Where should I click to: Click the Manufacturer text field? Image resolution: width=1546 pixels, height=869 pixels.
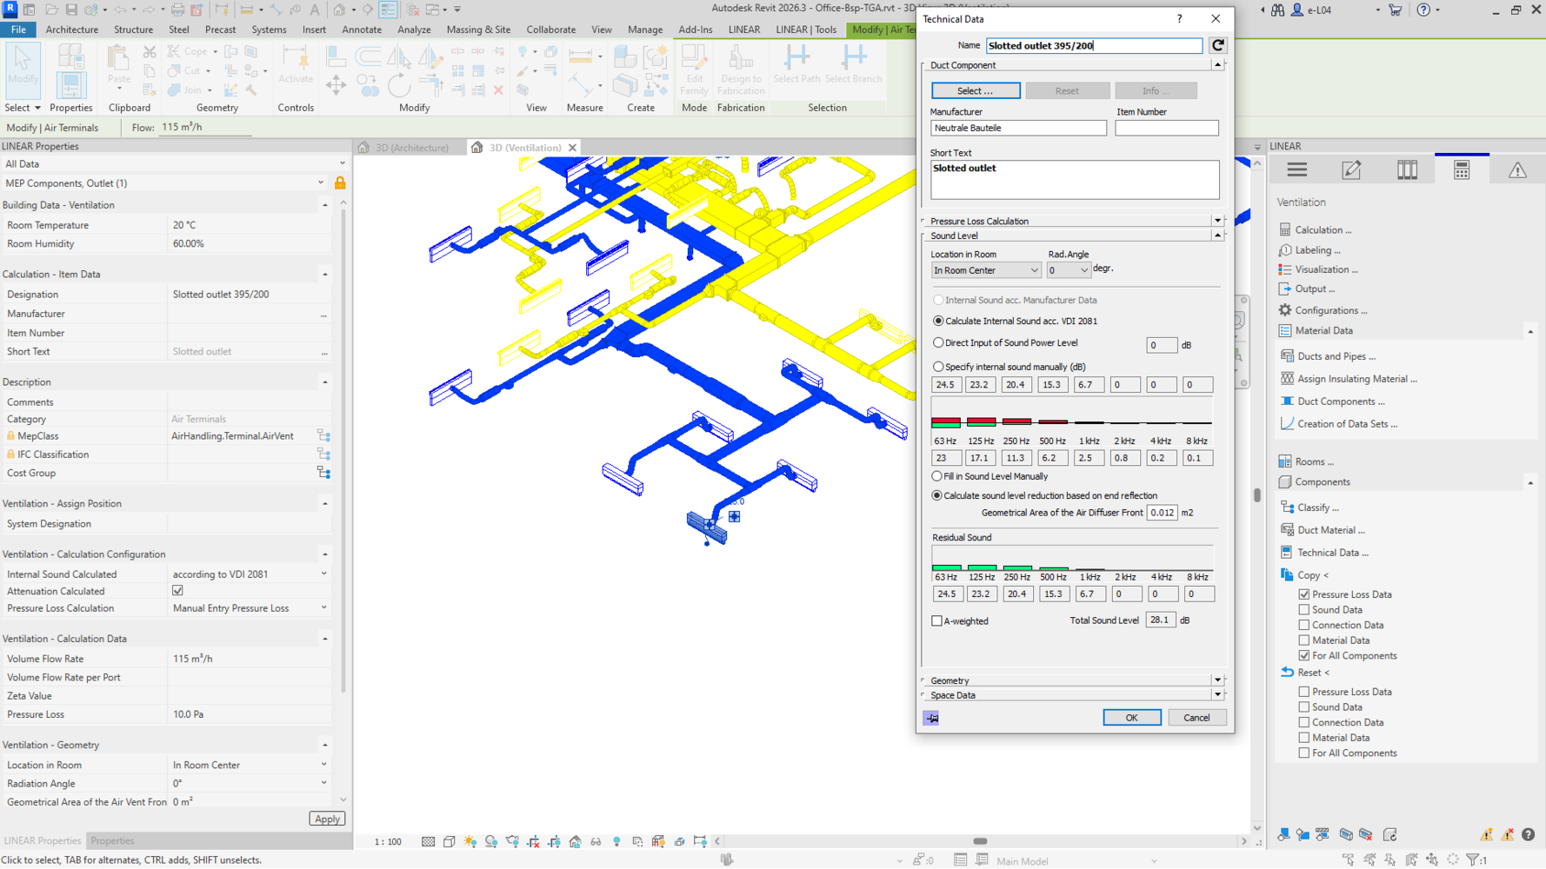[x=1017, y=129]
